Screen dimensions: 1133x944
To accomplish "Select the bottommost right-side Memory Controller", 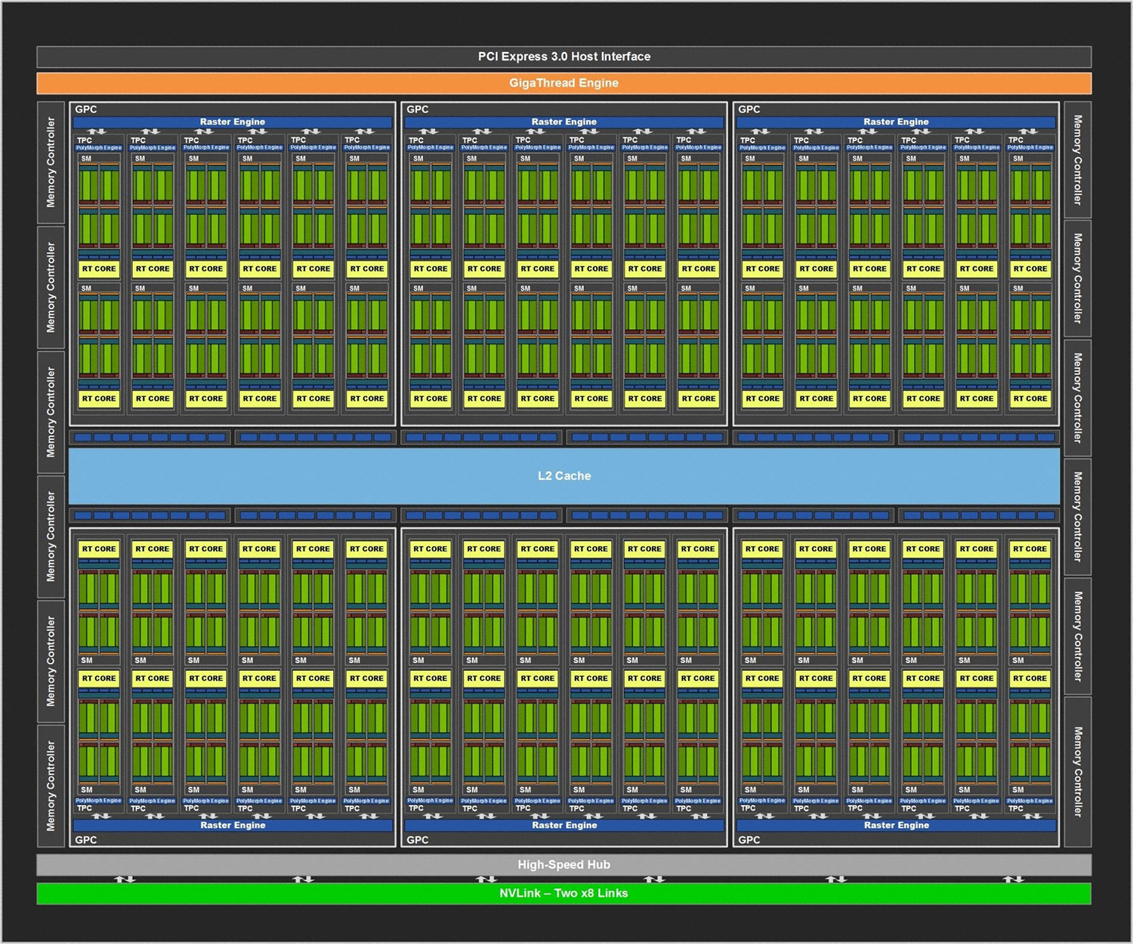I will click(1077, 771).
